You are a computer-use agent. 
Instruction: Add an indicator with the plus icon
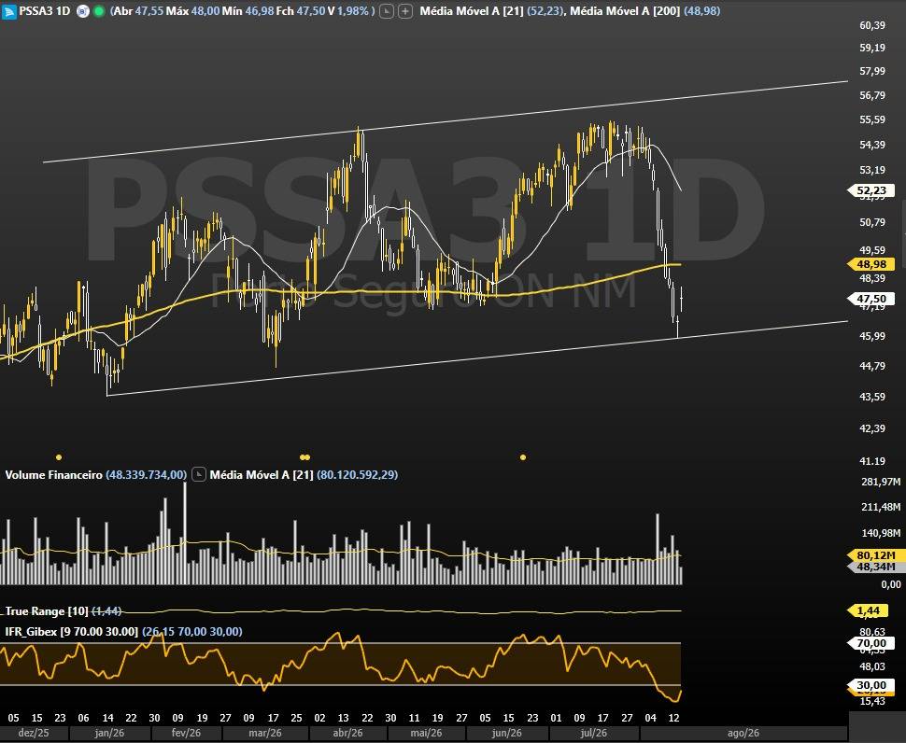pos(405,11)
